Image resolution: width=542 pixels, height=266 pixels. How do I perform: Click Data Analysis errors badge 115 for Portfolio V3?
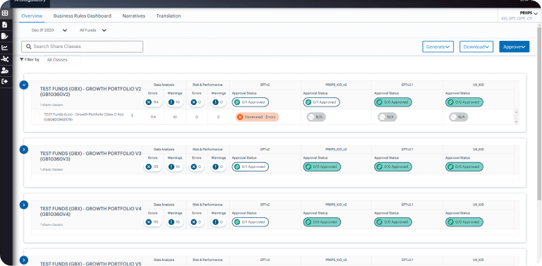pos(152,167)
